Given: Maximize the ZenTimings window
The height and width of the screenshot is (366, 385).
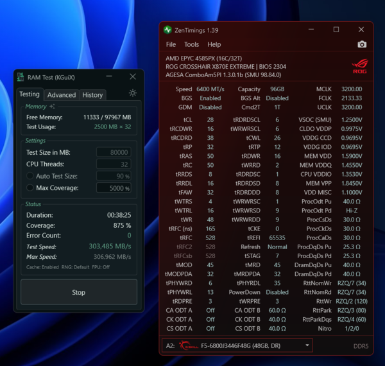Looking at the screenshot, I should [x=336, y=30].
